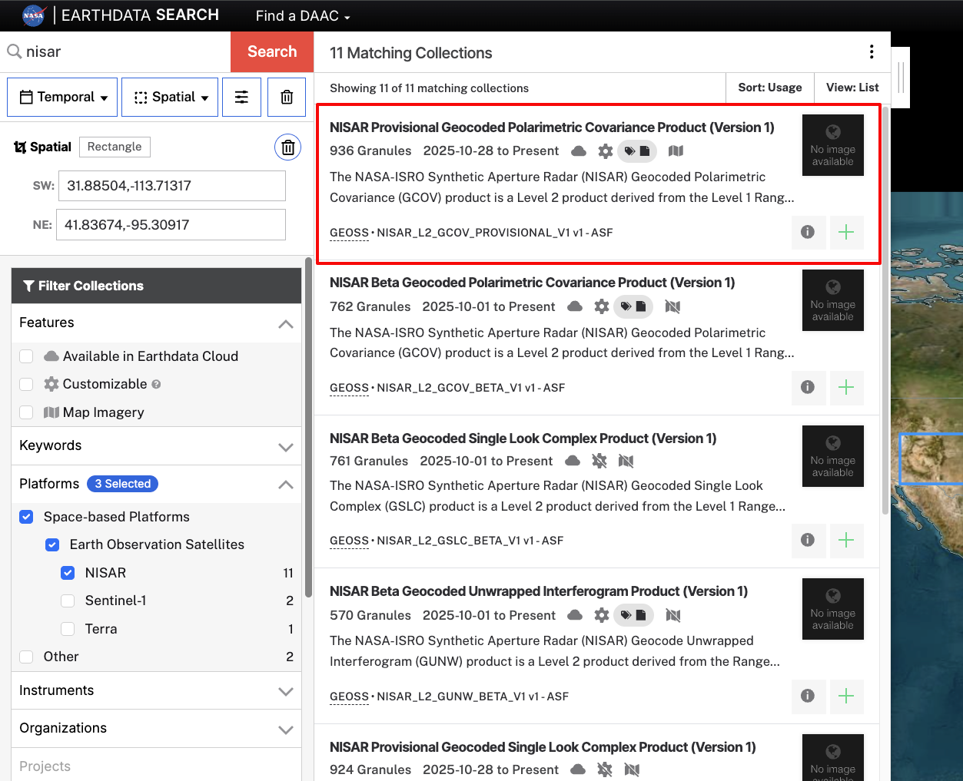This screenshot has width=963, height=781.
Task: View info for NISAR_L2_GCOV_PROVISIONAL_V1 collection
Action: point(808,232)
